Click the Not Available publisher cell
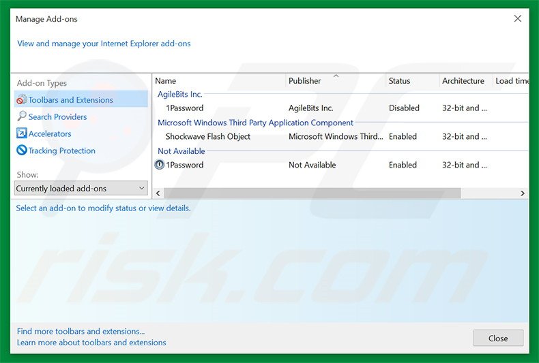 (x=312, y=165)
